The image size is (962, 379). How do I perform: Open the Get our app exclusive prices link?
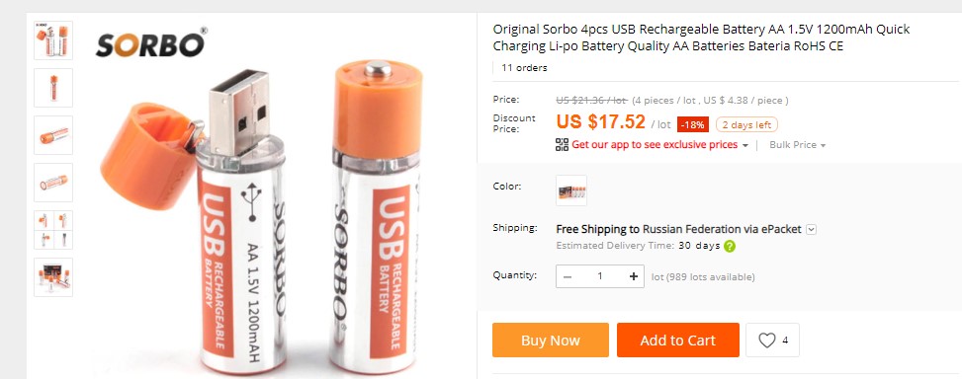[655, 145]
